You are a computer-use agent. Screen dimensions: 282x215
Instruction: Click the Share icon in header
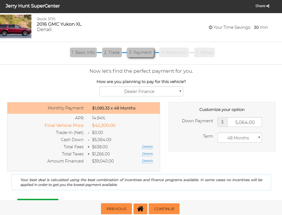[x=268, y=6]
